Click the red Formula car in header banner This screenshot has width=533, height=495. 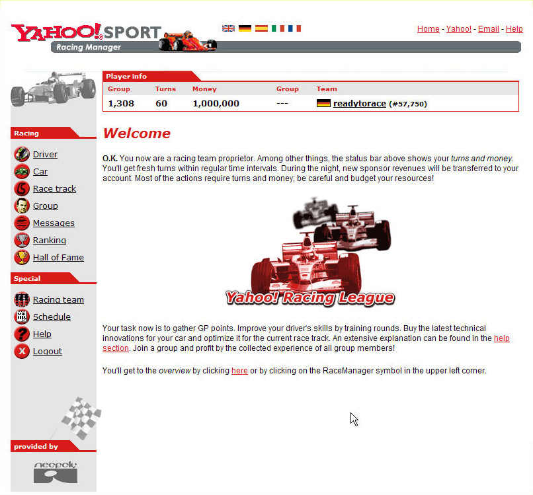click(188, 41)
